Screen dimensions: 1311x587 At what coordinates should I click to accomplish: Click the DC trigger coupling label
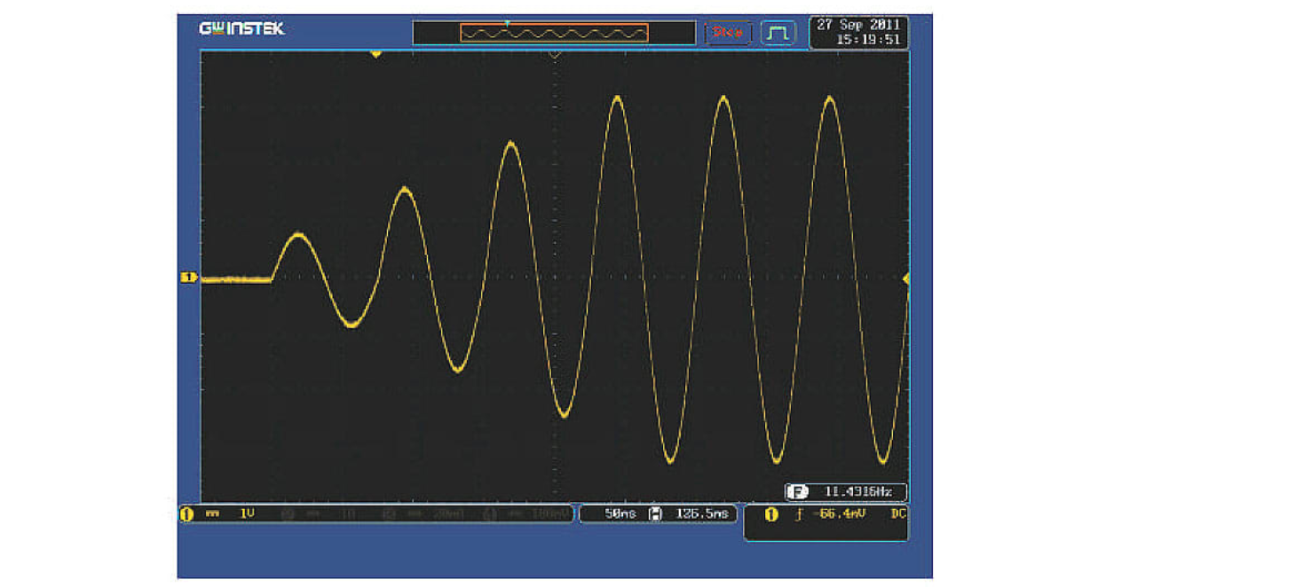(x=897, y=514)
